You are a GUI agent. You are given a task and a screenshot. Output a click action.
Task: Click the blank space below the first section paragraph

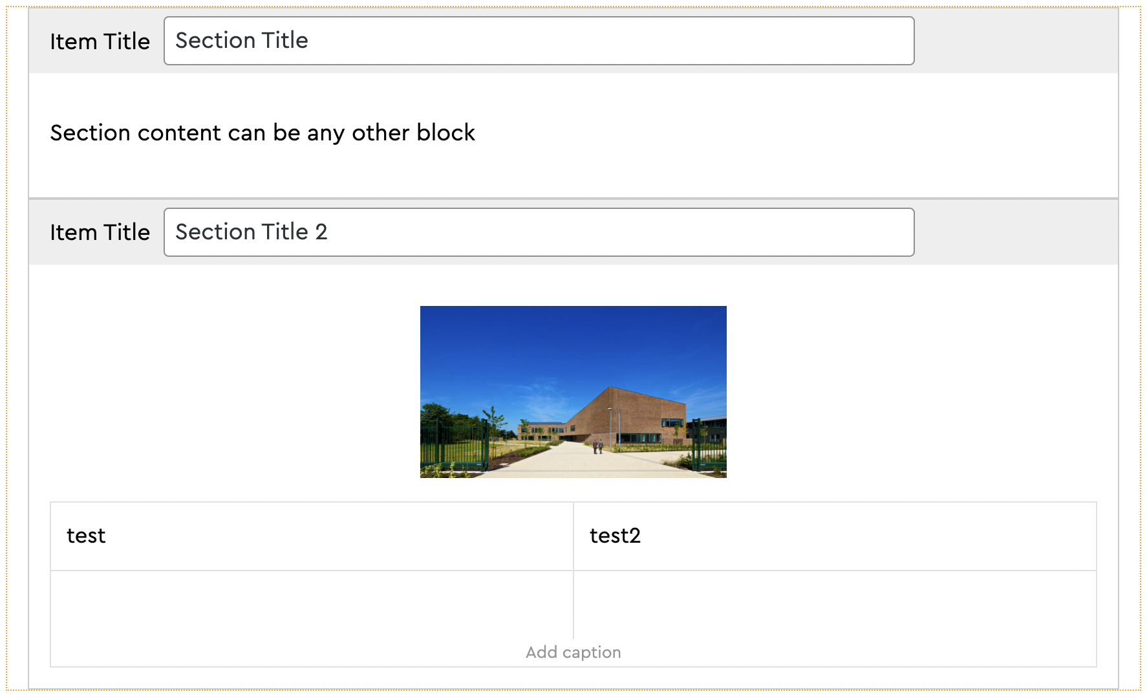pyautogui.click(x=573, y=175)
